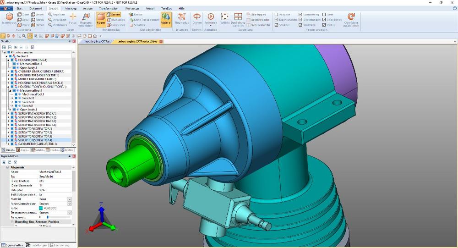Enable the Layer window checkbox
This screenshot has height=248, width=458.
(x=325, y=14)
